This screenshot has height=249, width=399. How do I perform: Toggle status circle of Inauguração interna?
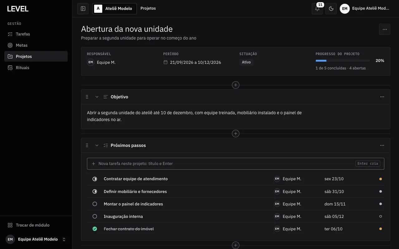coord(95,216)
